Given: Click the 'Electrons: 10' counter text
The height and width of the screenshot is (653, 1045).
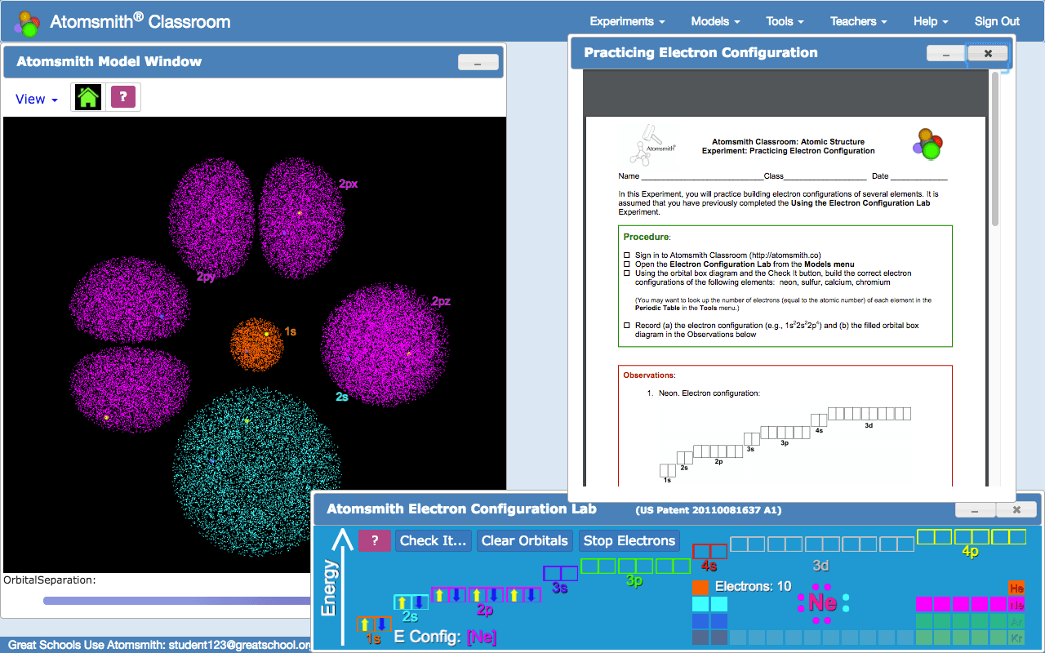Looking at the screenshot, I should coord(753,586).
